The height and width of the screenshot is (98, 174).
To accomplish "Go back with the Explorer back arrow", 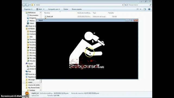I will (x=24, y=5).
